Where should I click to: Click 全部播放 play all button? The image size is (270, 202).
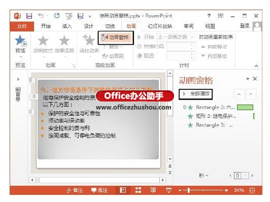coord(195,94)
